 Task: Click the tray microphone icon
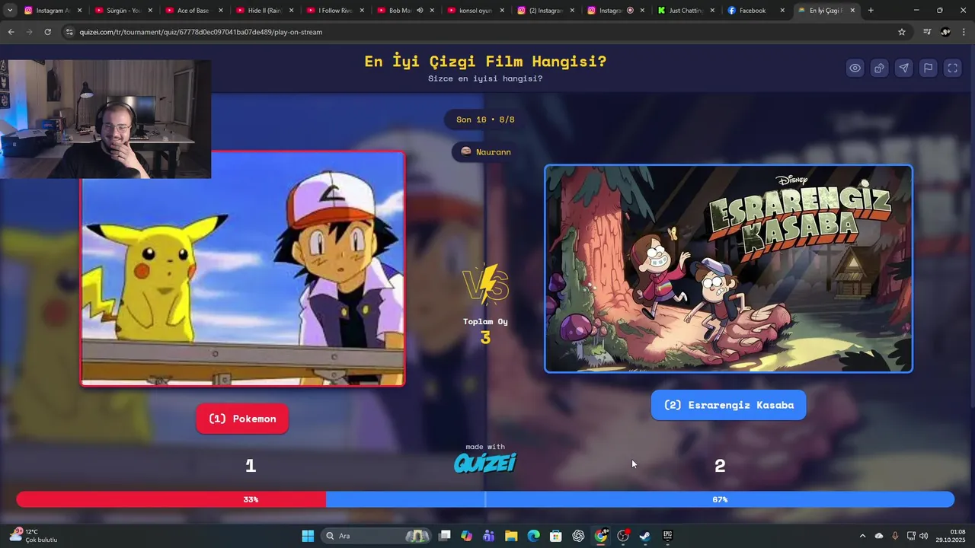pos(895,536)
